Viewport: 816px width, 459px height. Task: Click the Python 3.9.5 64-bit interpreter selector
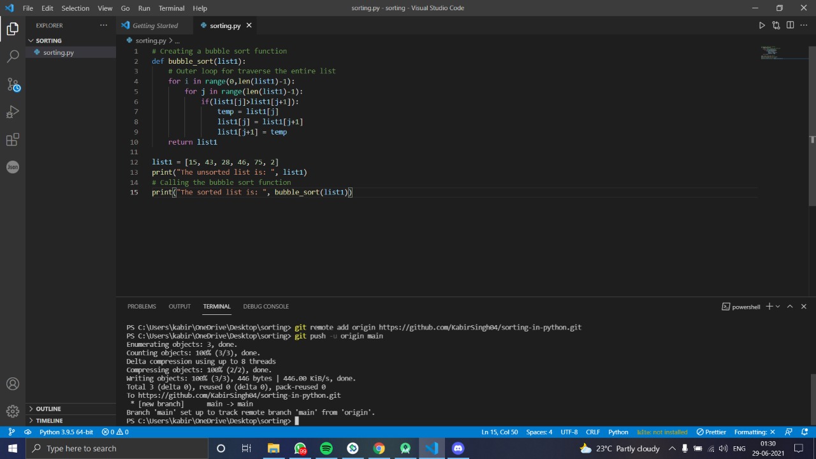click(66, 432)
